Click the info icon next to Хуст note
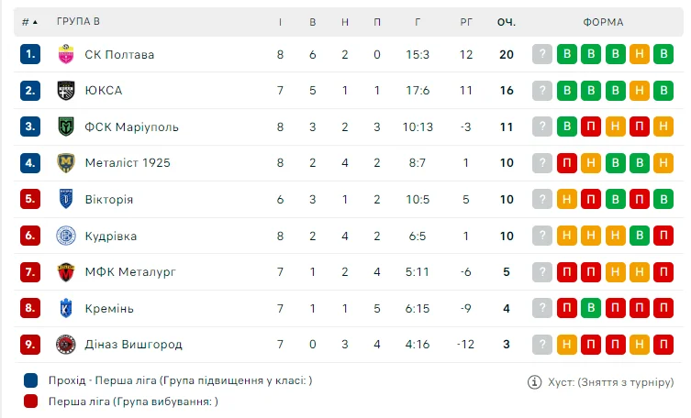This screenshot has width=691, height=418. pyautogui.click(x=534, y=381)
